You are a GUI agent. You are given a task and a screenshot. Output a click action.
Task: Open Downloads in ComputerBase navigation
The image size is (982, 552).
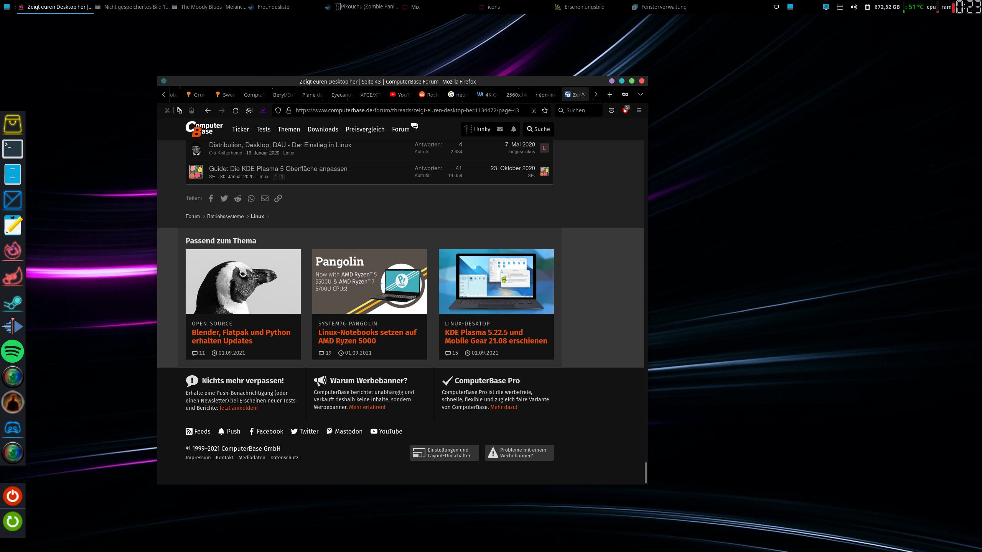coord(323,129)
